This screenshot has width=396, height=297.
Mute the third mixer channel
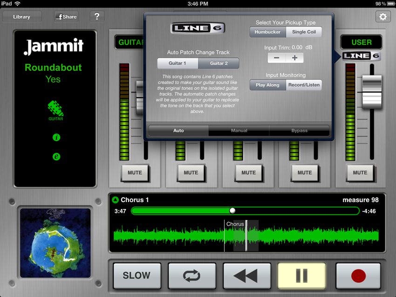[248, 173]
